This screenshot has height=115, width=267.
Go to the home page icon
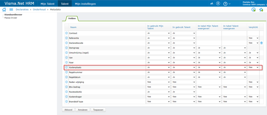[4, 10]
